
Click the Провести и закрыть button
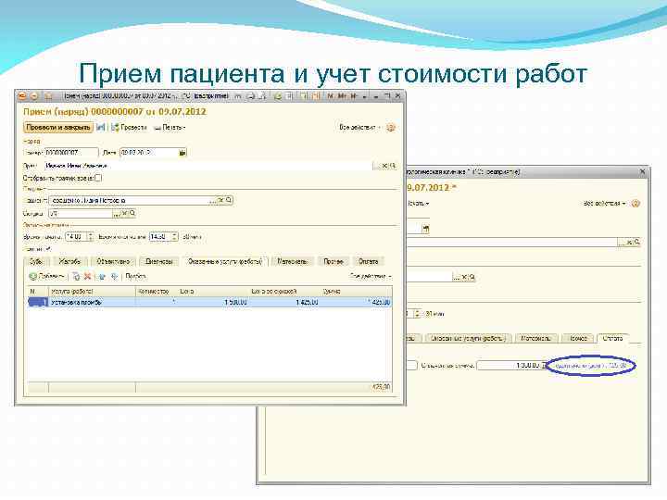[58, 127]
